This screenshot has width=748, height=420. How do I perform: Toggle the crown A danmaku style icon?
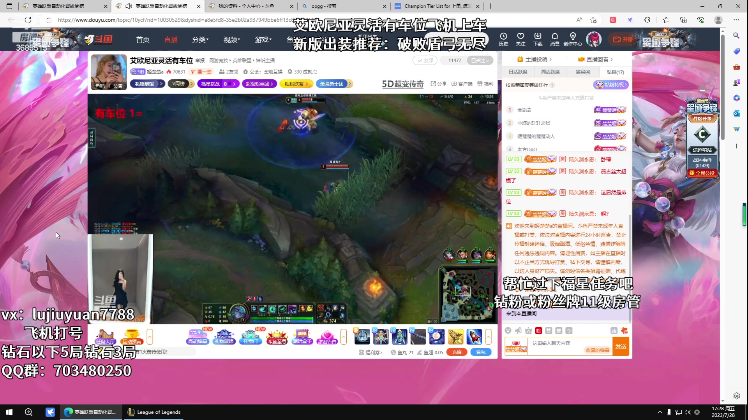(528, 331)
